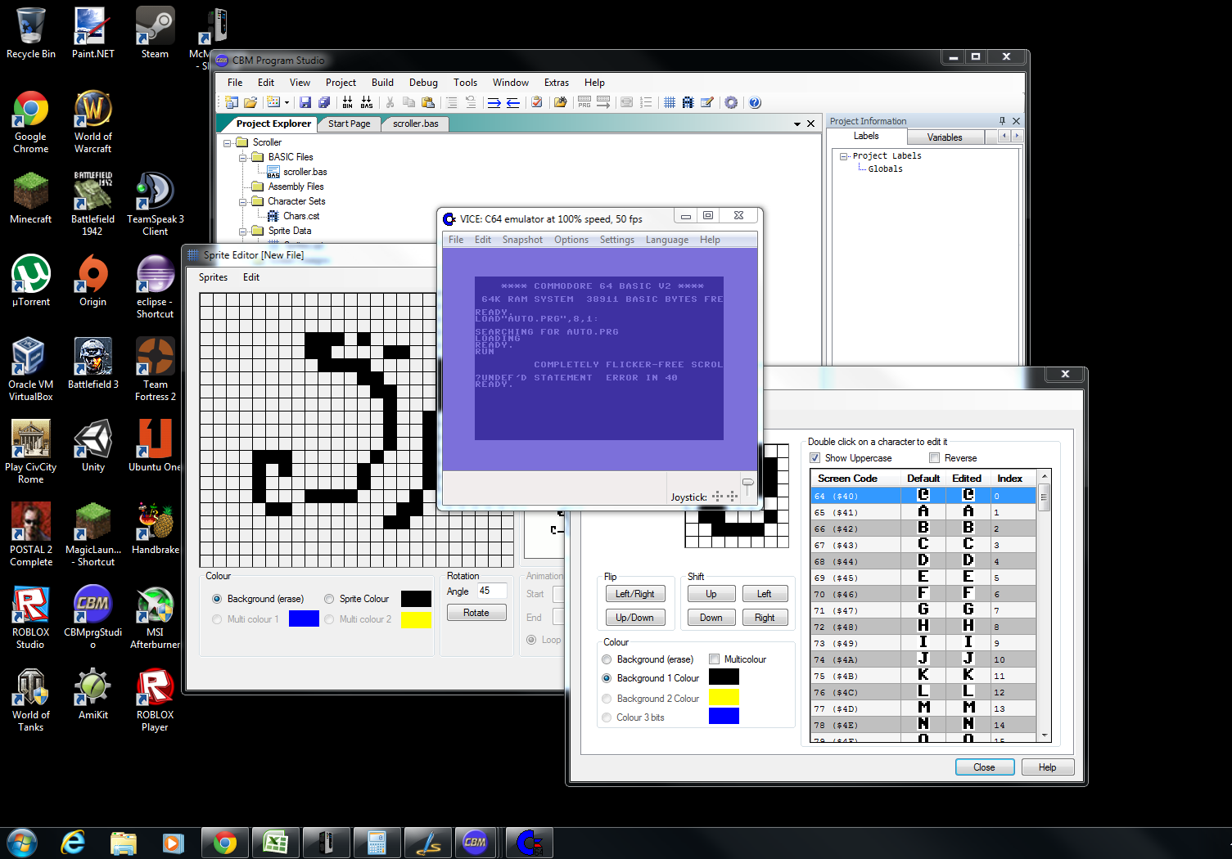Click the Help button in character editor
The image size is (1232, 859).
coord(1047,767)
